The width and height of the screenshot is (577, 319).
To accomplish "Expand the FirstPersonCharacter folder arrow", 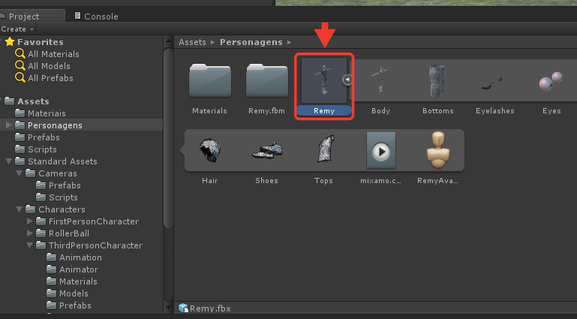I will click(x=30, y=221).
